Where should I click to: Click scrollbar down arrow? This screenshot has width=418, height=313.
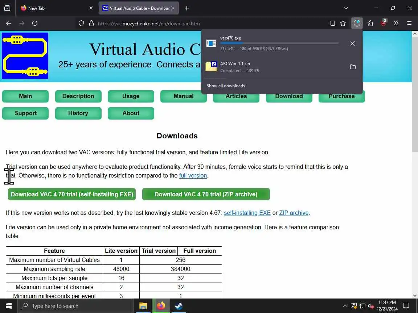pyautogui.click(x=415, y=296)
